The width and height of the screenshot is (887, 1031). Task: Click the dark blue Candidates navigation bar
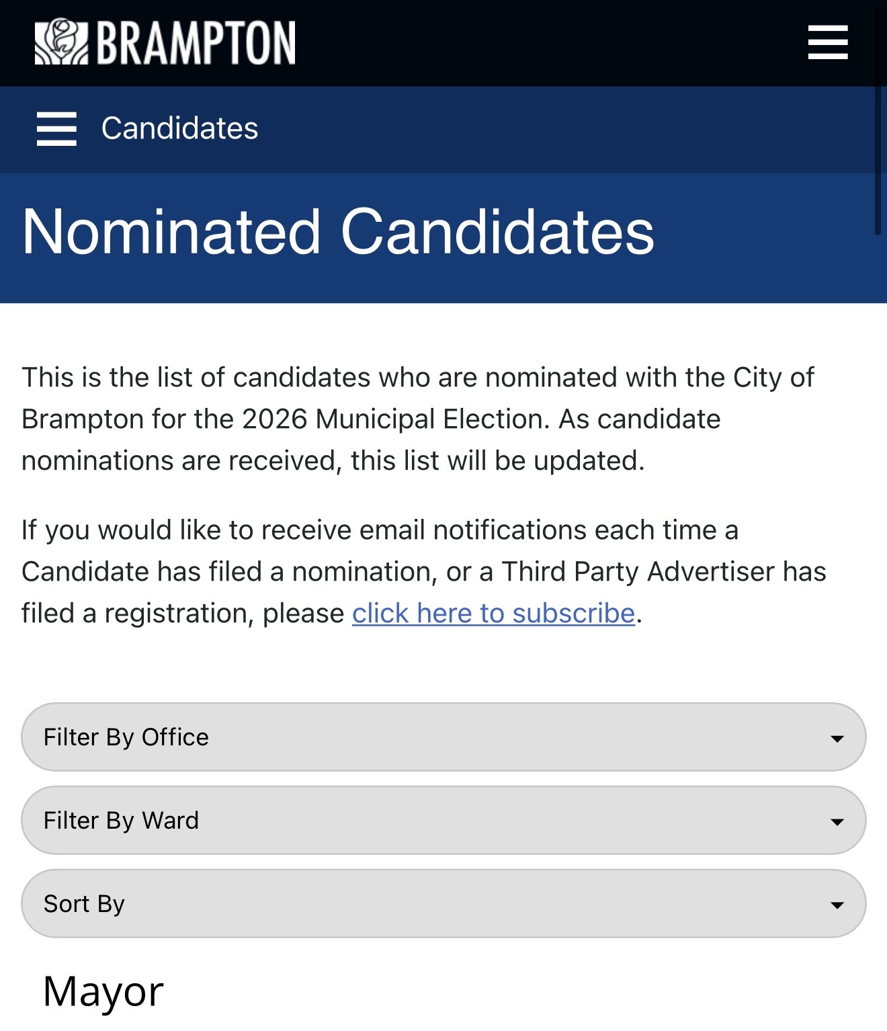[x=443, y=129]
